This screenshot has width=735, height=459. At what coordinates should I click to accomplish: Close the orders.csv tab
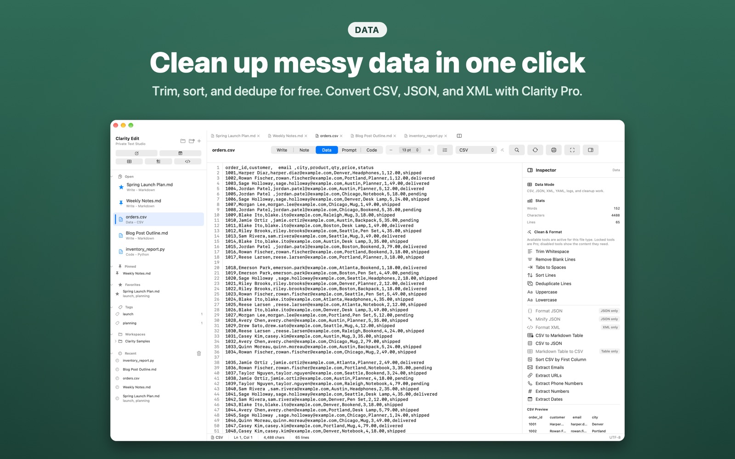[341, 136]
